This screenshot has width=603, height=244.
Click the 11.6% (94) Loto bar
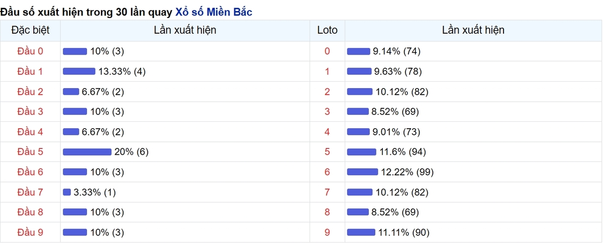[362, 152]
